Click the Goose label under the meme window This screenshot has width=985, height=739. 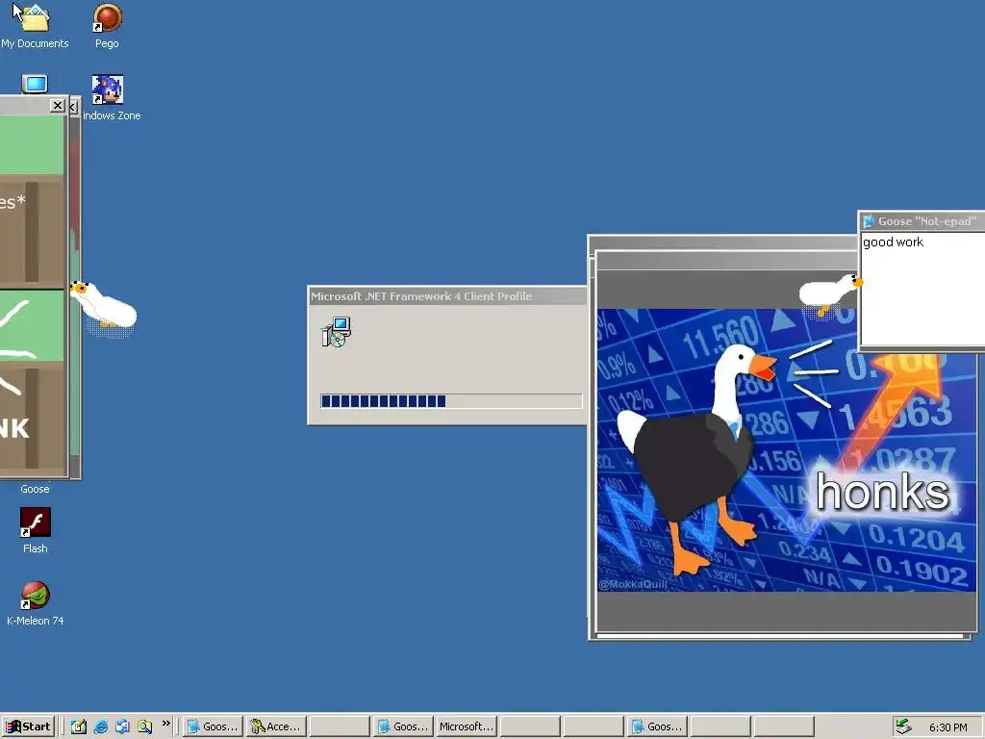tap(35, 489)
